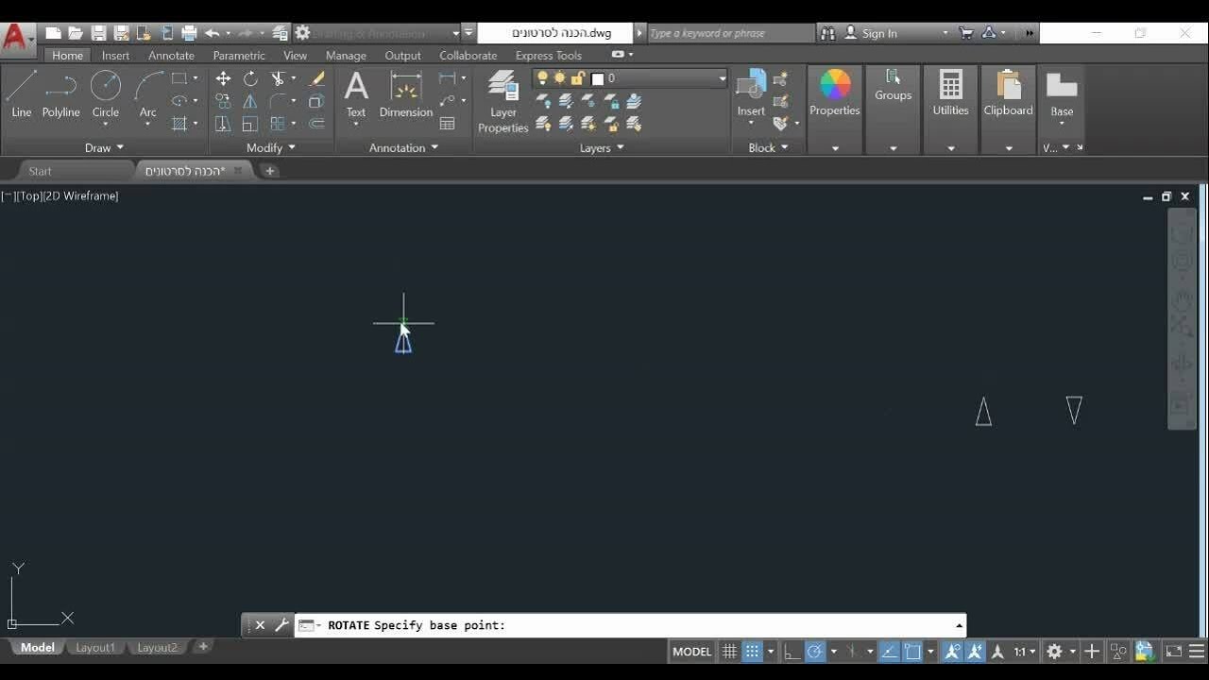Select the Mirror tool
Image resolution: width=1209 pixels, height=680 pixels.
250,101
